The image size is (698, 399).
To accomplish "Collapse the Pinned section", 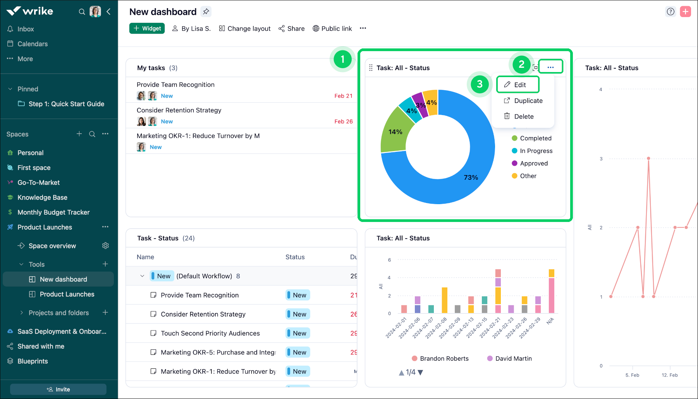I will point(11,89).
